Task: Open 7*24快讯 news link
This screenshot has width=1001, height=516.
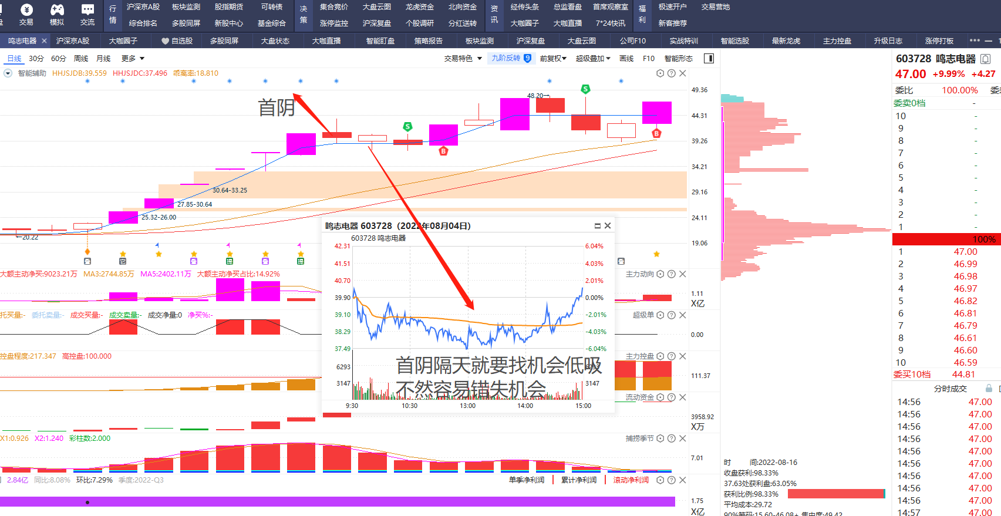Action: click(610, 23)
